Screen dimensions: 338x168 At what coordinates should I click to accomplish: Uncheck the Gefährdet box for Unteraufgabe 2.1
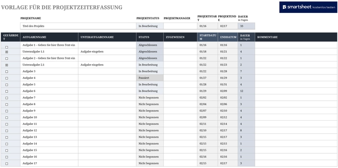click(7, 65)
